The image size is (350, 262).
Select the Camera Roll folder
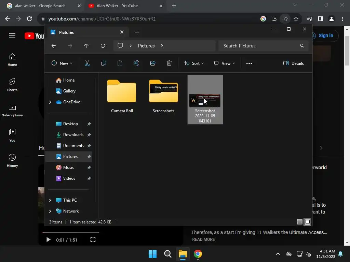[122, 96]
